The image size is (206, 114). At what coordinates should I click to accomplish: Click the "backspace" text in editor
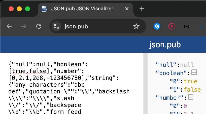64,105
